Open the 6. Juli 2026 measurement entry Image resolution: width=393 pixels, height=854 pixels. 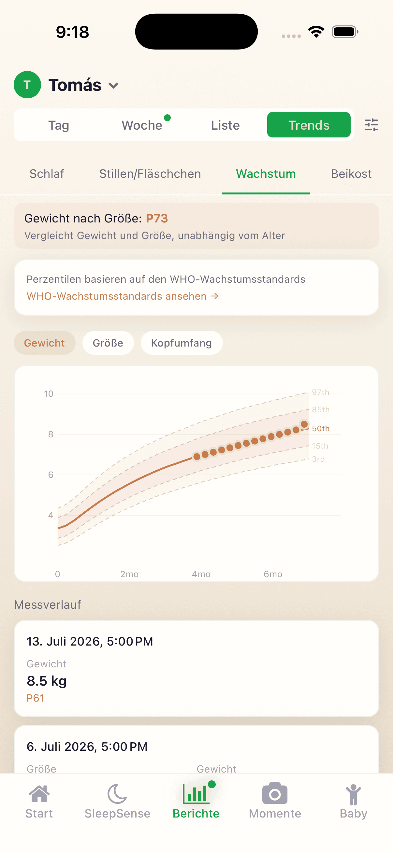[x=196, y=749]
